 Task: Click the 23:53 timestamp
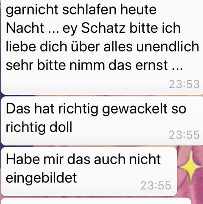184,84
